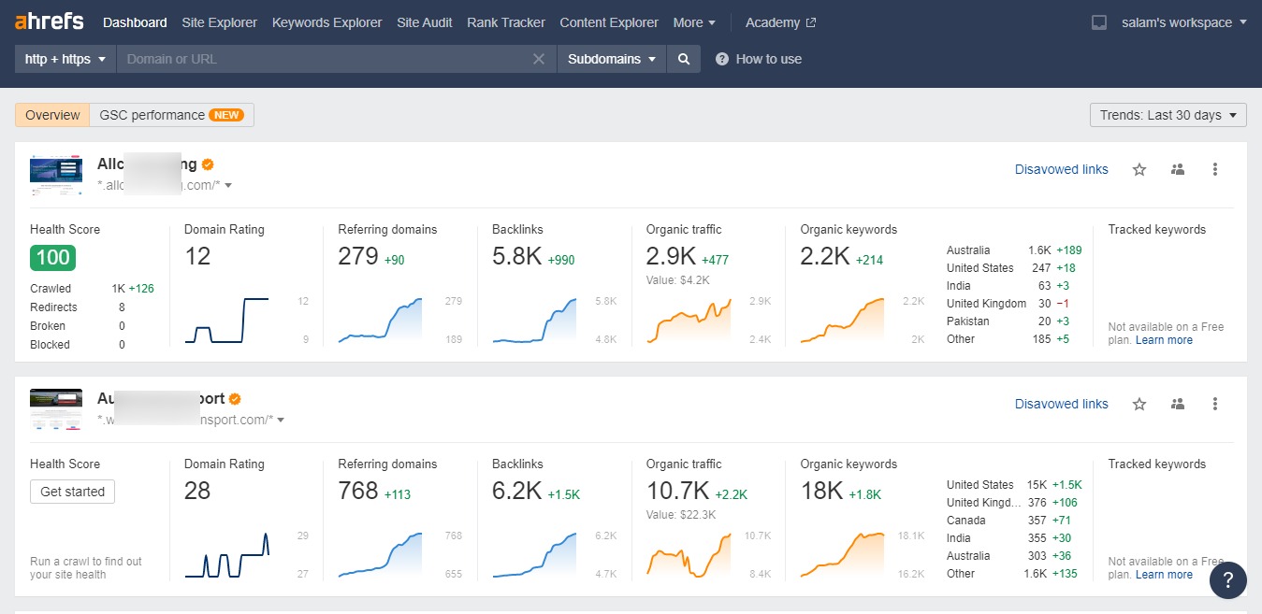The width and height of the screenshot is (1262, 614).
Task: Open the http + https protocol dropdown
Action: [65, 59]
